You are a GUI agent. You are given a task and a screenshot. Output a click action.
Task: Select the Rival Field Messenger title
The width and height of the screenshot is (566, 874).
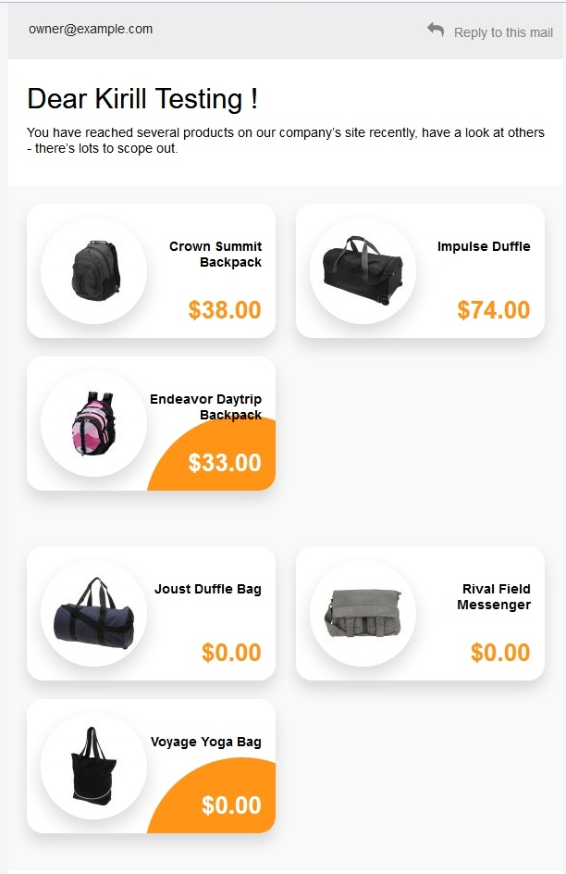494,597
